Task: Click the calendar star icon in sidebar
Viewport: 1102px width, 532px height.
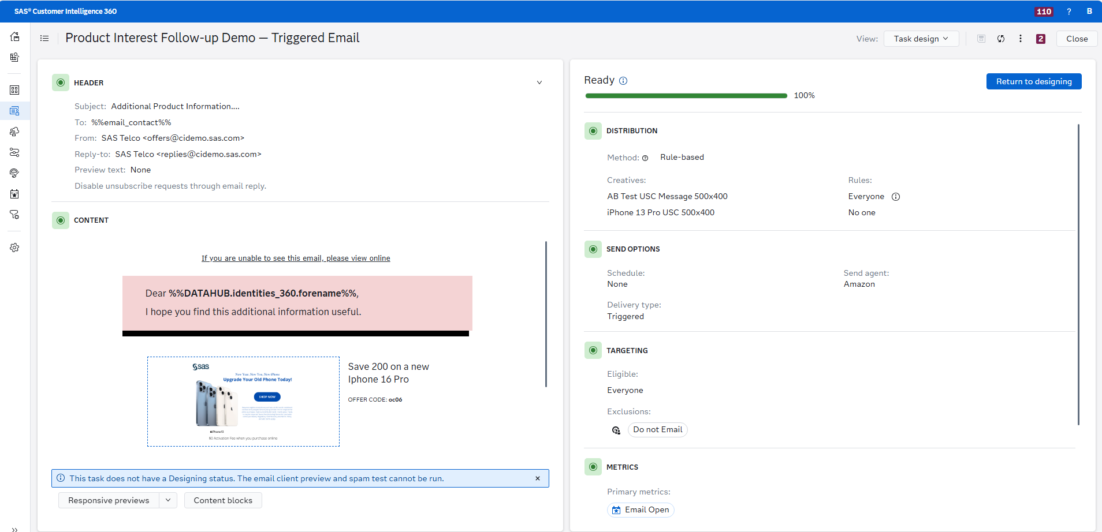Action: click(15, 194)
